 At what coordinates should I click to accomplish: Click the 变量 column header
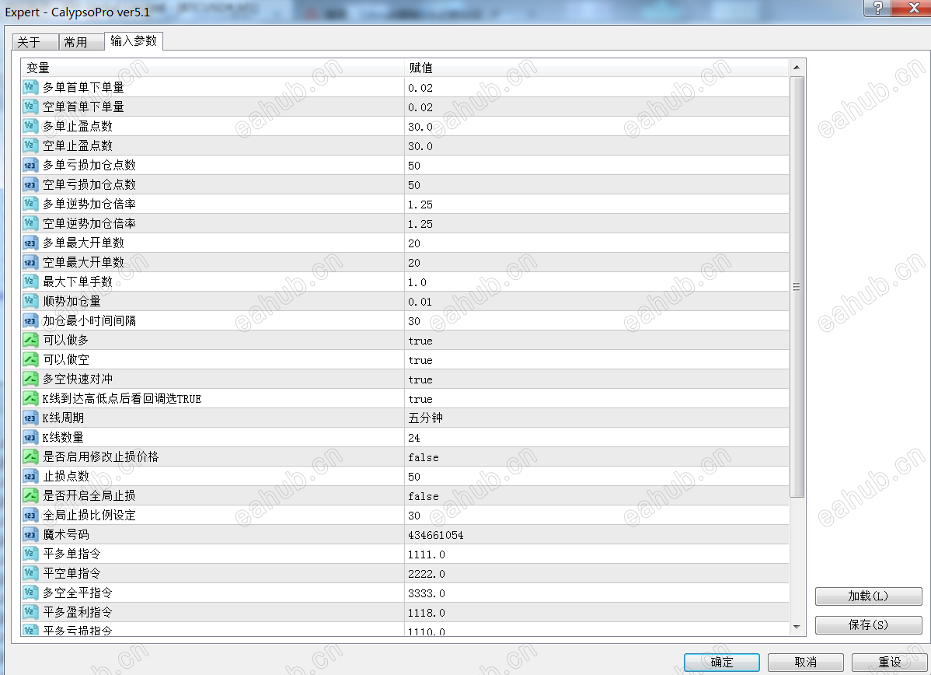[213, 68]
